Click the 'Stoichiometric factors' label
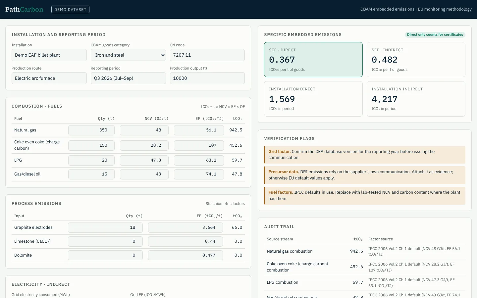The width and height of the screenshot is (477, 298). [225, 204]
